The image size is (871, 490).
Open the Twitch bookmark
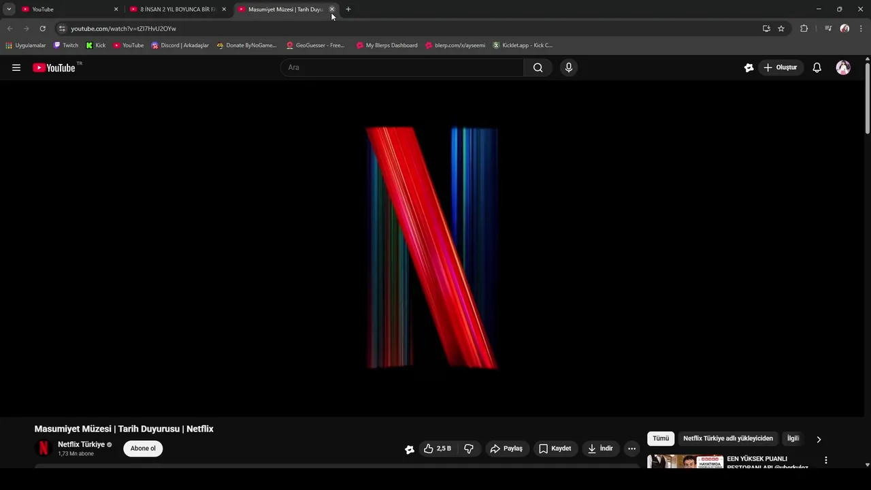(x=66, y=46)
